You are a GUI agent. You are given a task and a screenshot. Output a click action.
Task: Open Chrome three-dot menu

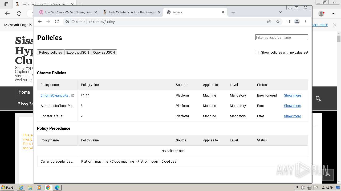(306, 21)
